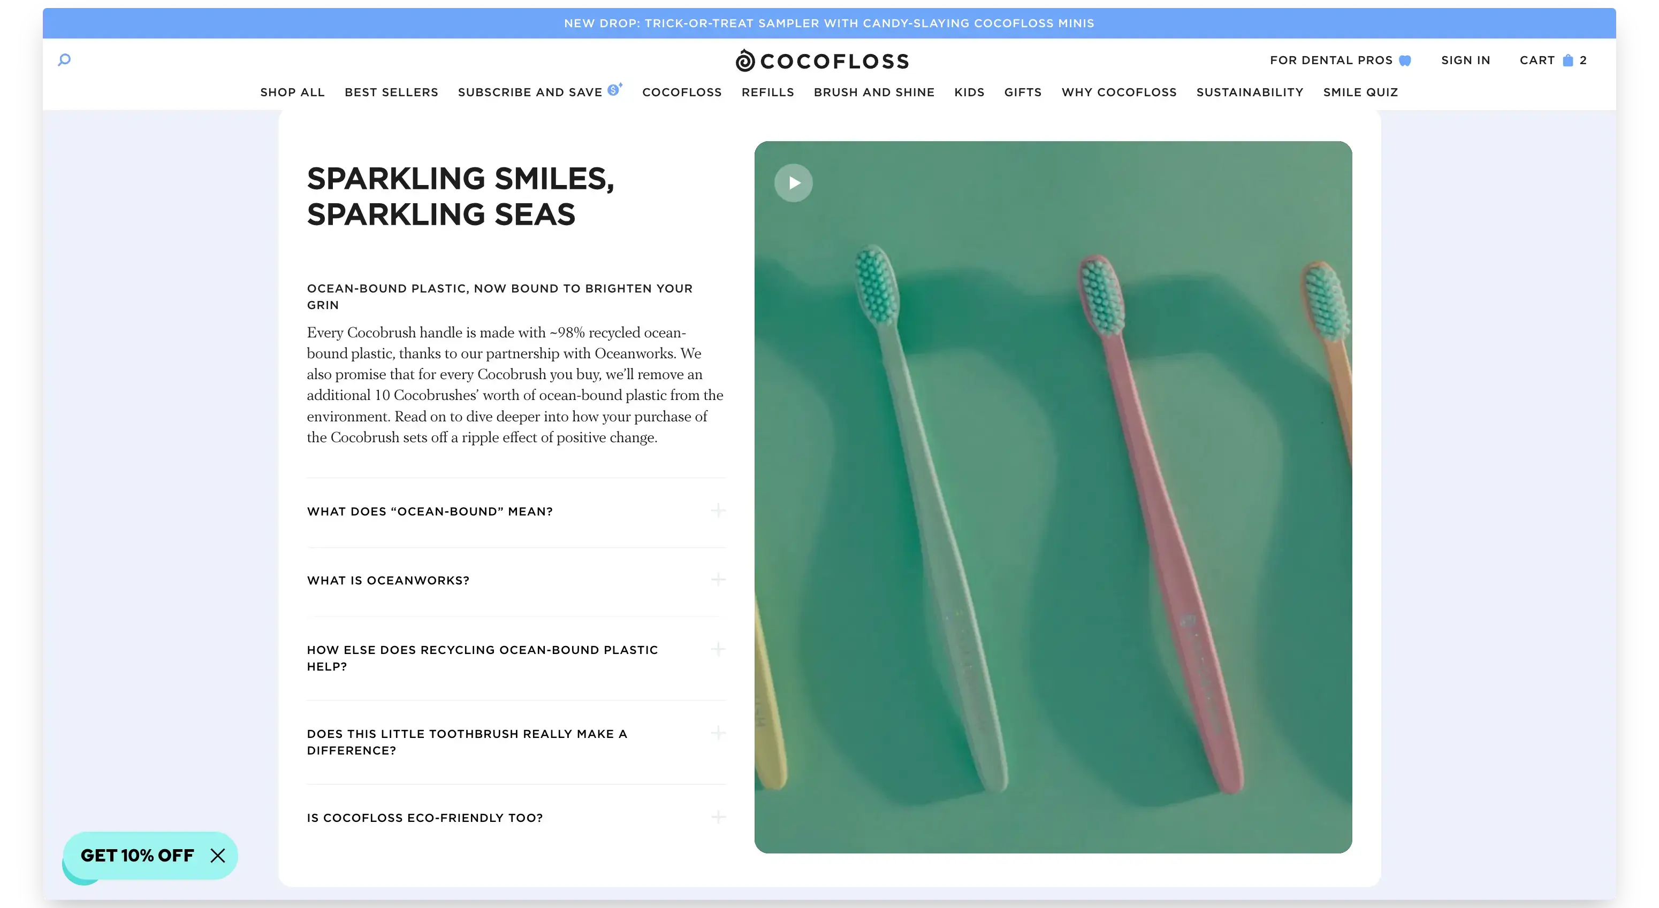Open the Brush and Shine menu
1659x908 pixels.
(x=873, y=92)
